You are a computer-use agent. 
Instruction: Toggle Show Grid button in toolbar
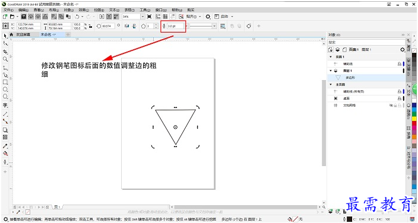pos(165,17)
